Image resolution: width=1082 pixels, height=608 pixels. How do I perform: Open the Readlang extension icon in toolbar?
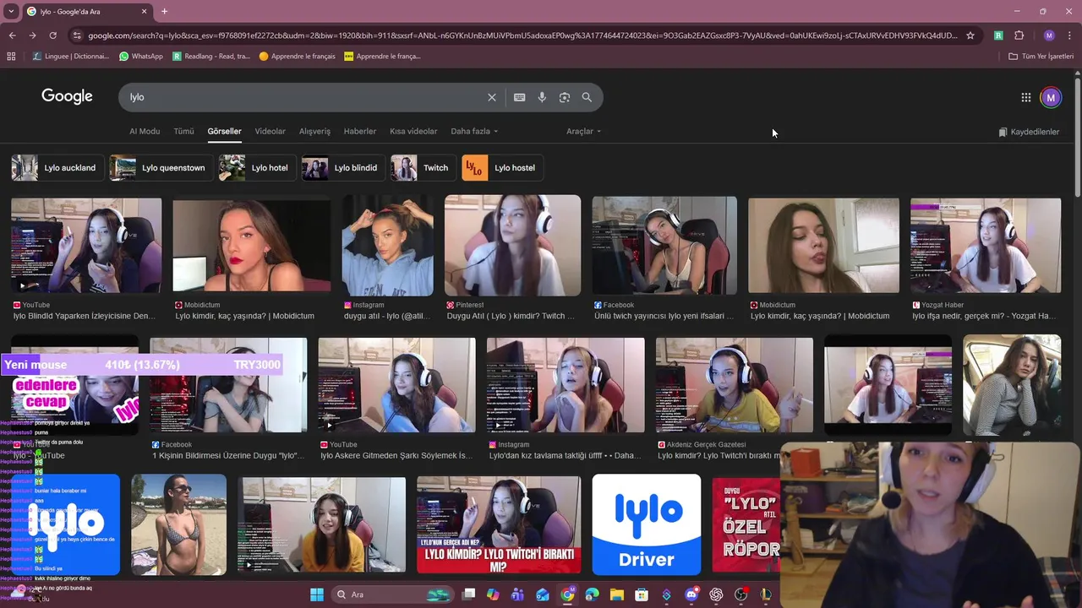pyautogui.click(x=998, y=35)
